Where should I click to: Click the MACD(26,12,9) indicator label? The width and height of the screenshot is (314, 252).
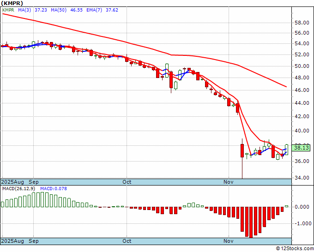(18, 189)
